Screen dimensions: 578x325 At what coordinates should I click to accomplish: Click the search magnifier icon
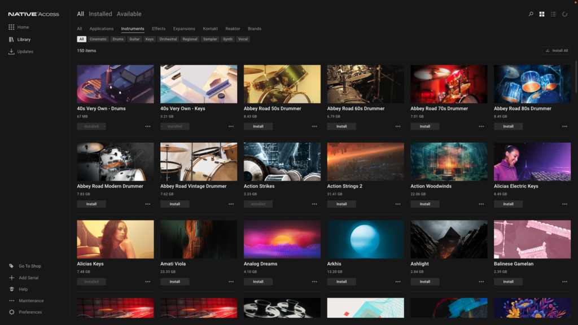(x=531, y=14)
